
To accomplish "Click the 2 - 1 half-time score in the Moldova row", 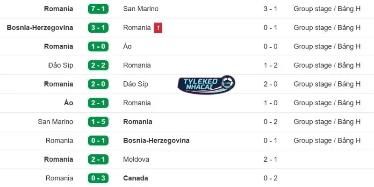I will pyautogui.click(x=271, y=159).
